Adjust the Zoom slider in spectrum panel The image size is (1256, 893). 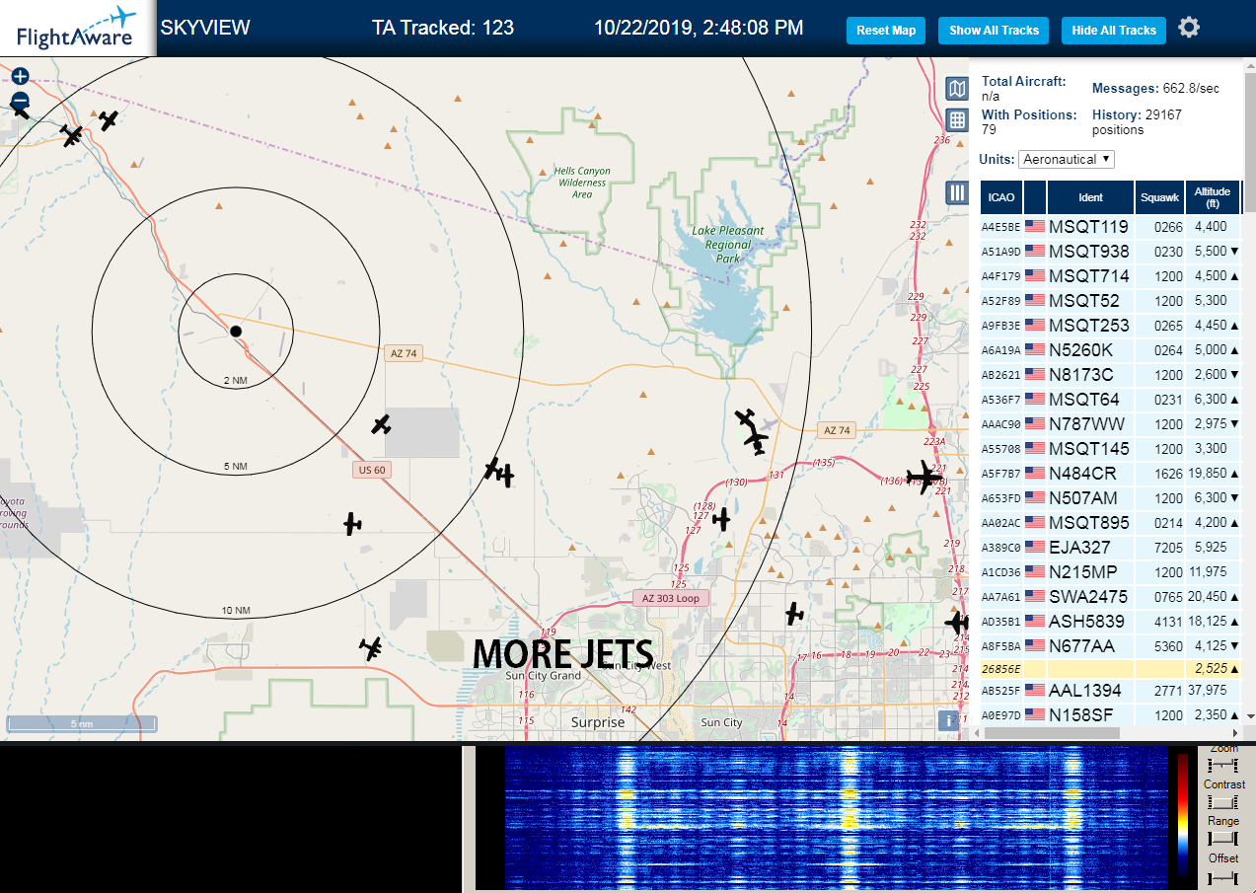click(x=1223, y=765)
